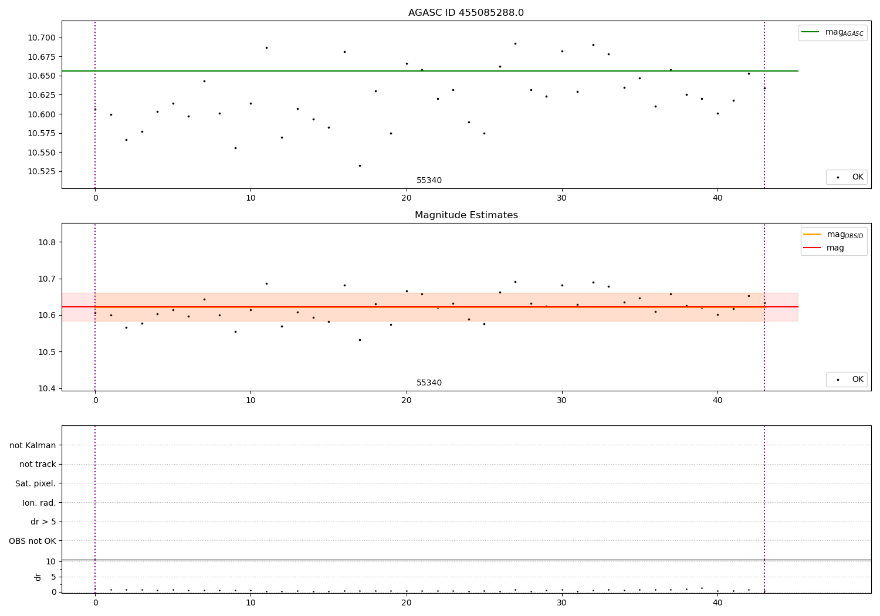Click the red mag legend line sample
Image resolution: width=880 pixels, height=616 pixels.
coord(812,248)
